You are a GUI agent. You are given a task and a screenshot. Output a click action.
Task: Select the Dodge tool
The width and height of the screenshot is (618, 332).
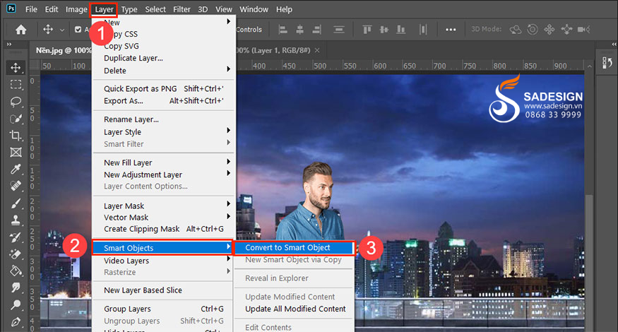click(x=16, y=304)
